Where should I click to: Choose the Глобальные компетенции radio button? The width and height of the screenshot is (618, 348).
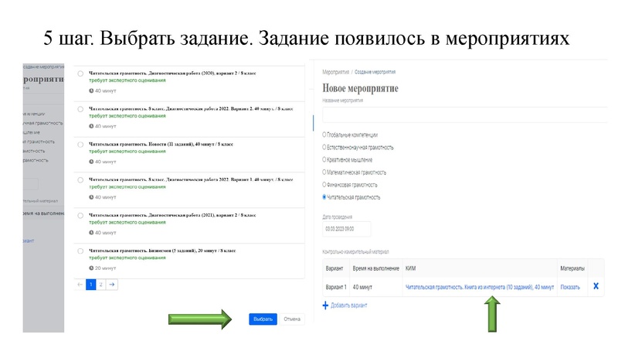click(x=324, y=135)
